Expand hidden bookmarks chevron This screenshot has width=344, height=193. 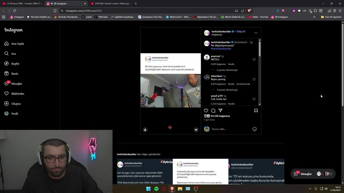pyautogui.click(x=314, y=17)
